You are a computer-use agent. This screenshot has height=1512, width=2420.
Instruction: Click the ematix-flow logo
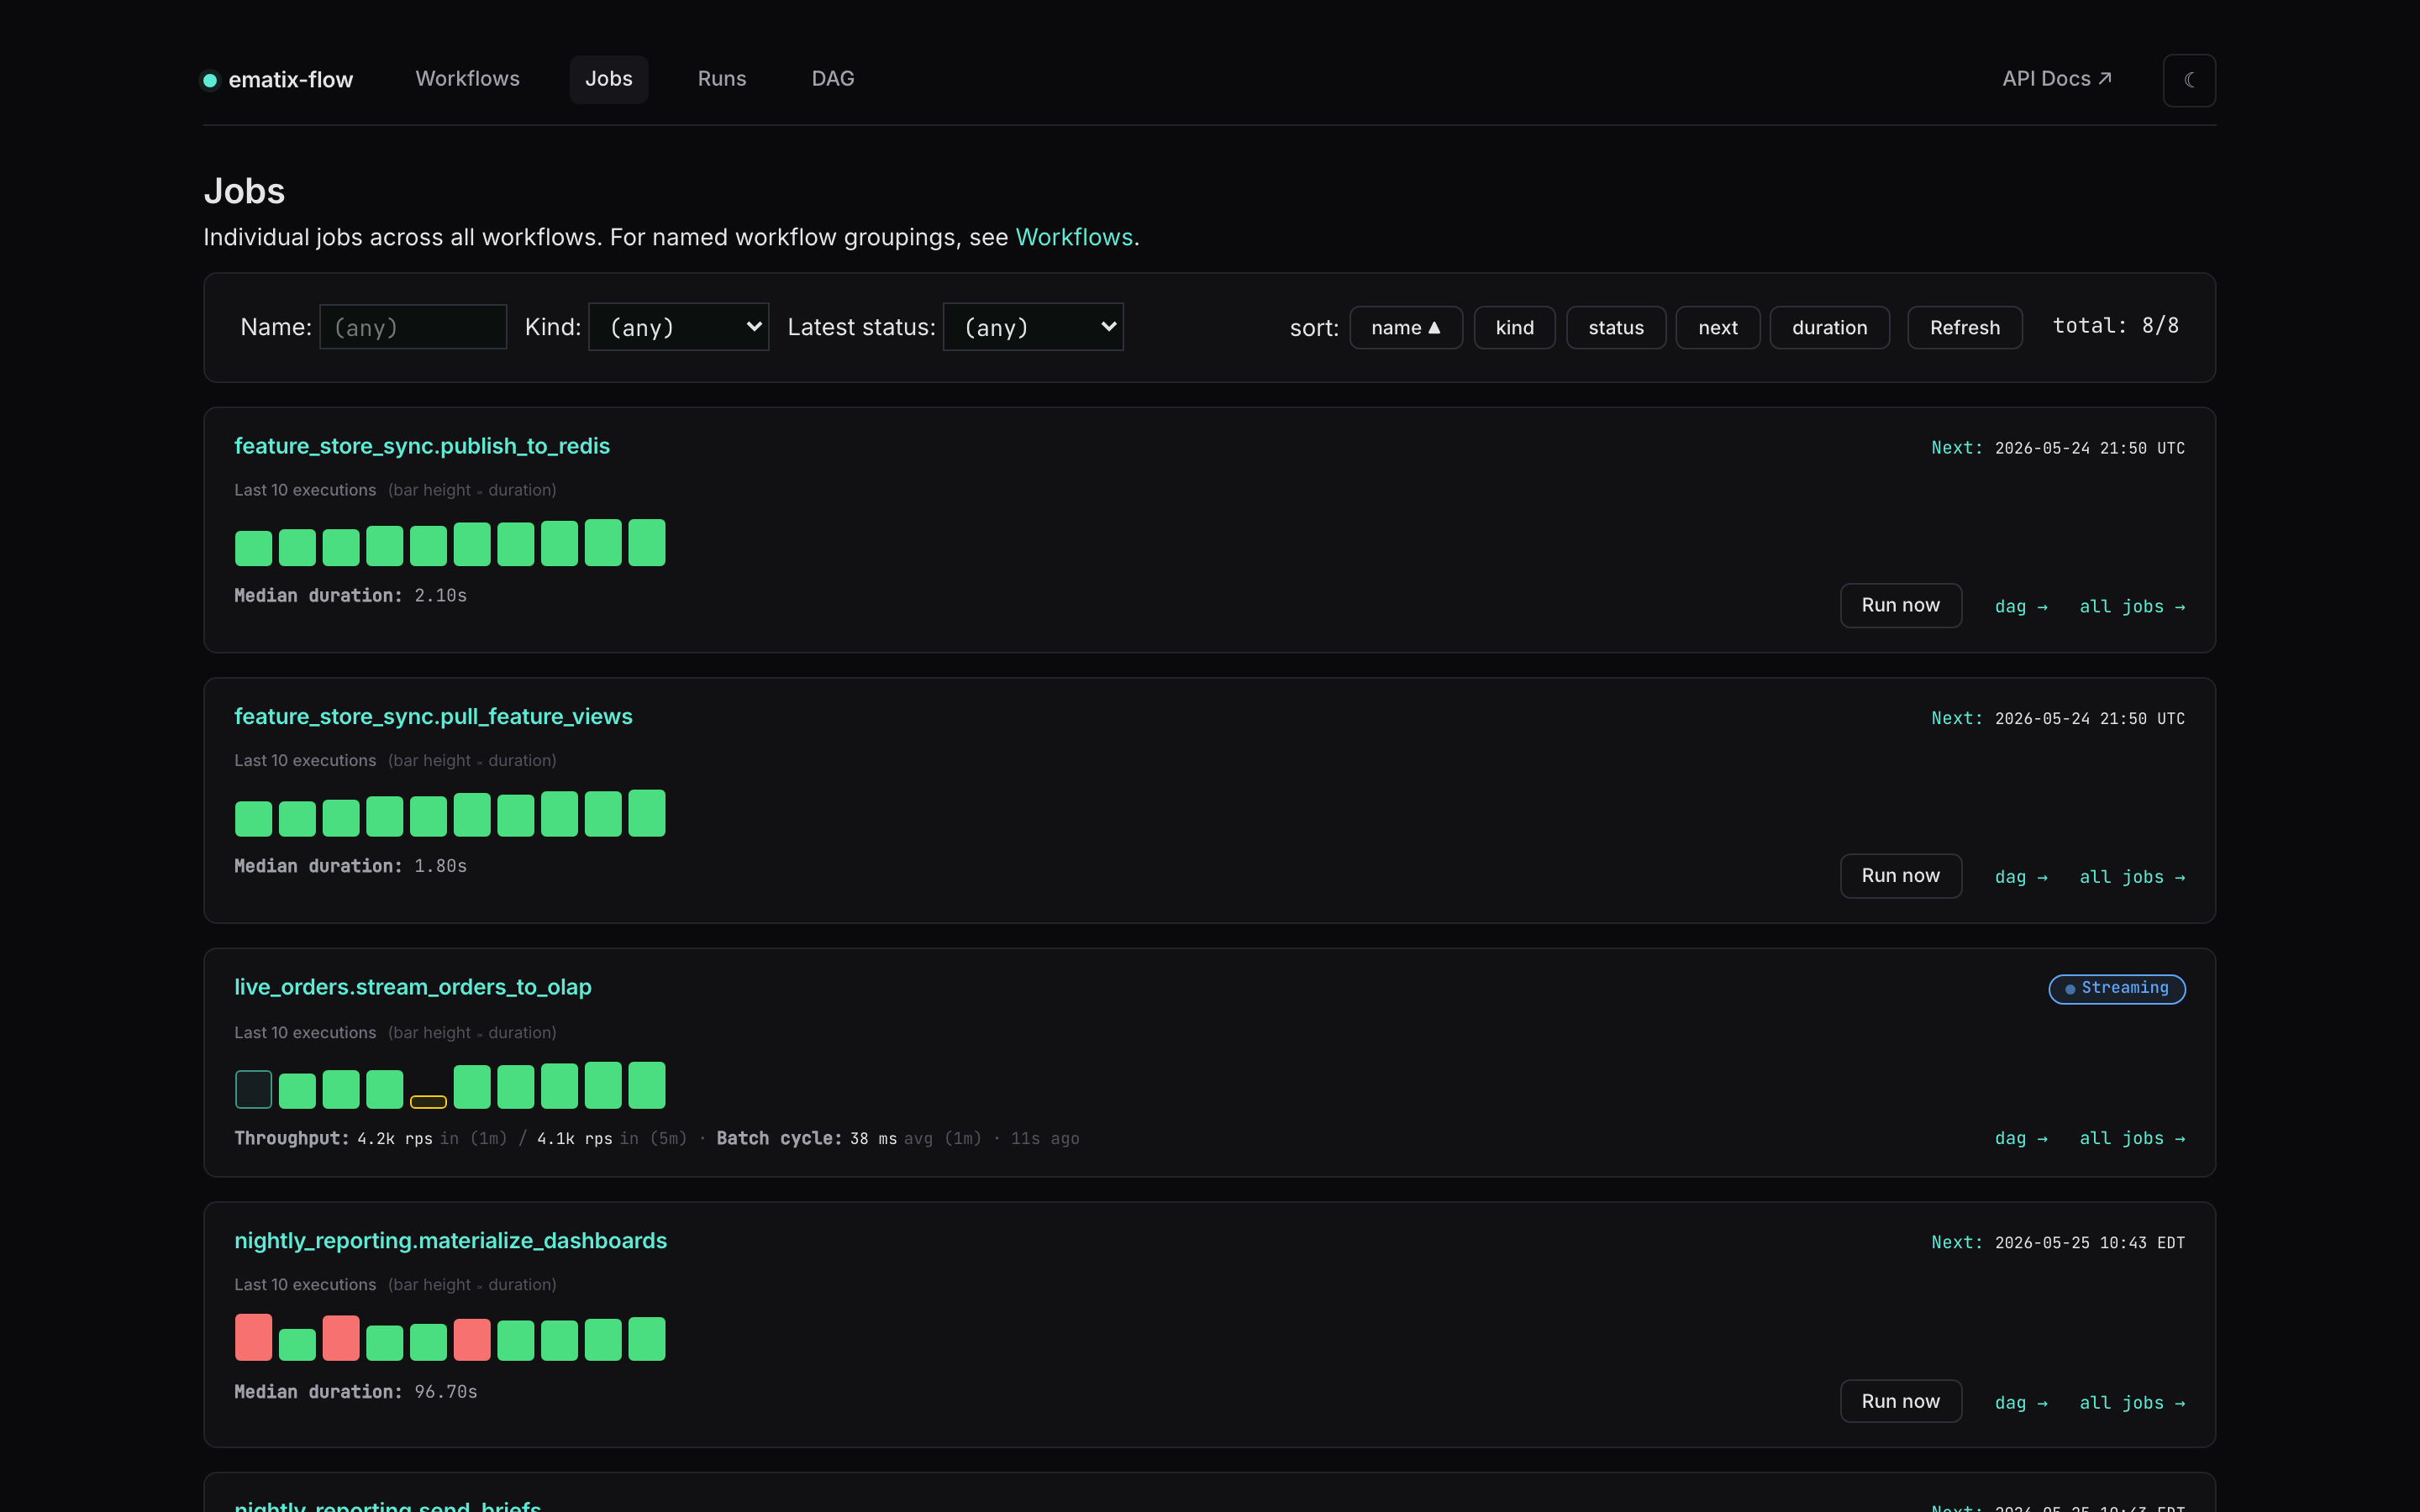[278, 80]
